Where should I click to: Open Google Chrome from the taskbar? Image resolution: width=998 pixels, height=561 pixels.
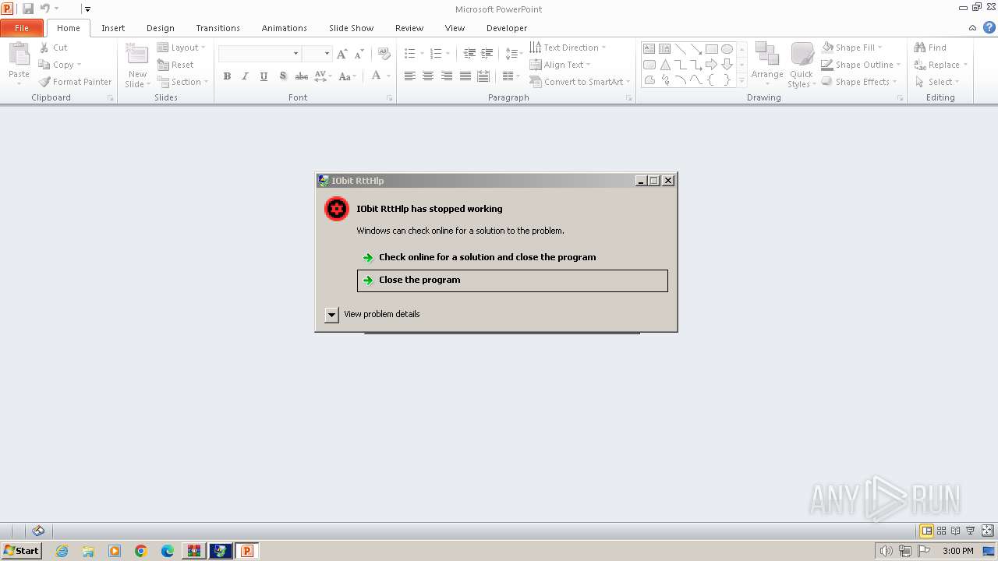click(x=141, y=551)
